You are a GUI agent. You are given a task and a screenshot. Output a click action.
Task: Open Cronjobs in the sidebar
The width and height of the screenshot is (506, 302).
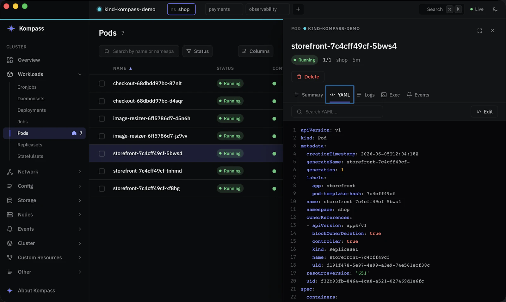coord(27,87)
